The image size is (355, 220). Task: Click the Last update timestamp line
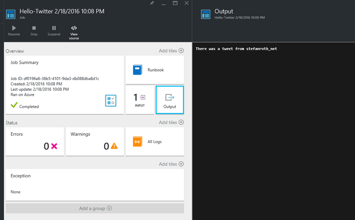pos(40,89)
